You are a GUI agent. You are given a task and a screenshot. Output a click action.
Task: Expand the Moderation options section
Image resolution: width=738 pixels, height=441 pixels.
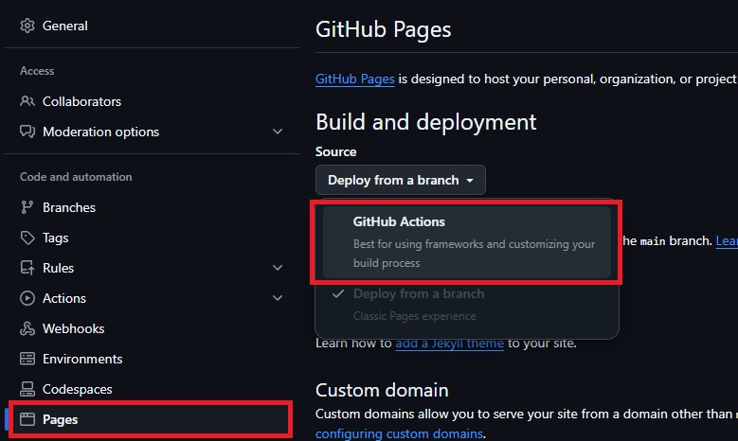coord(278,132)
